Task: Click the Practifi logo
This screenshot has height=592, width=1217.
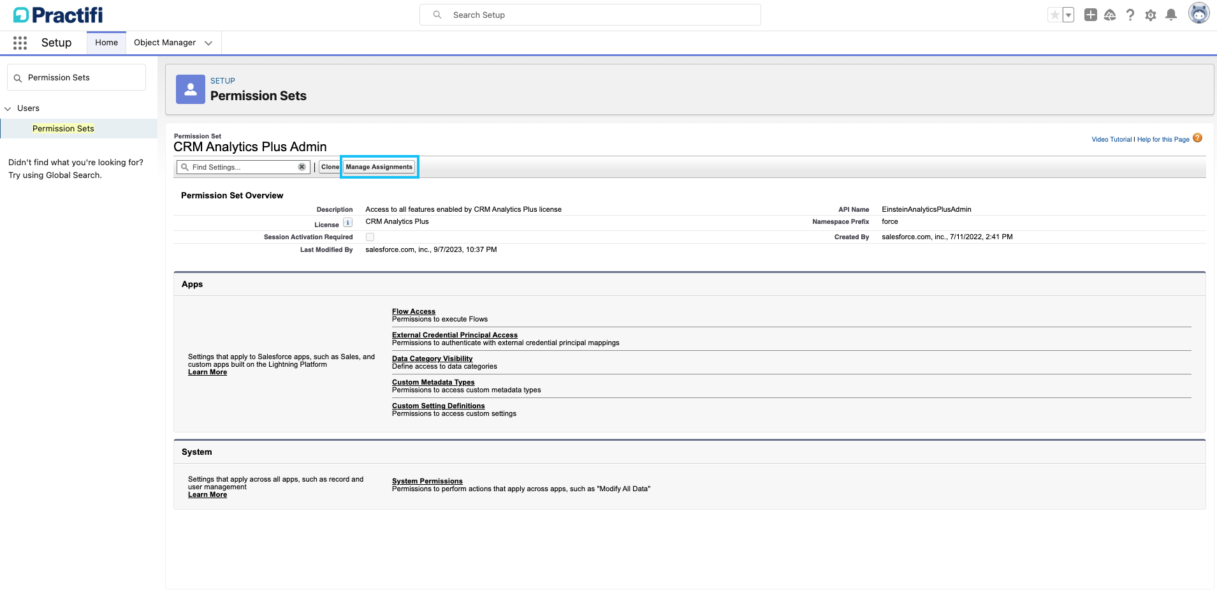Action: (x=58, y=15)
